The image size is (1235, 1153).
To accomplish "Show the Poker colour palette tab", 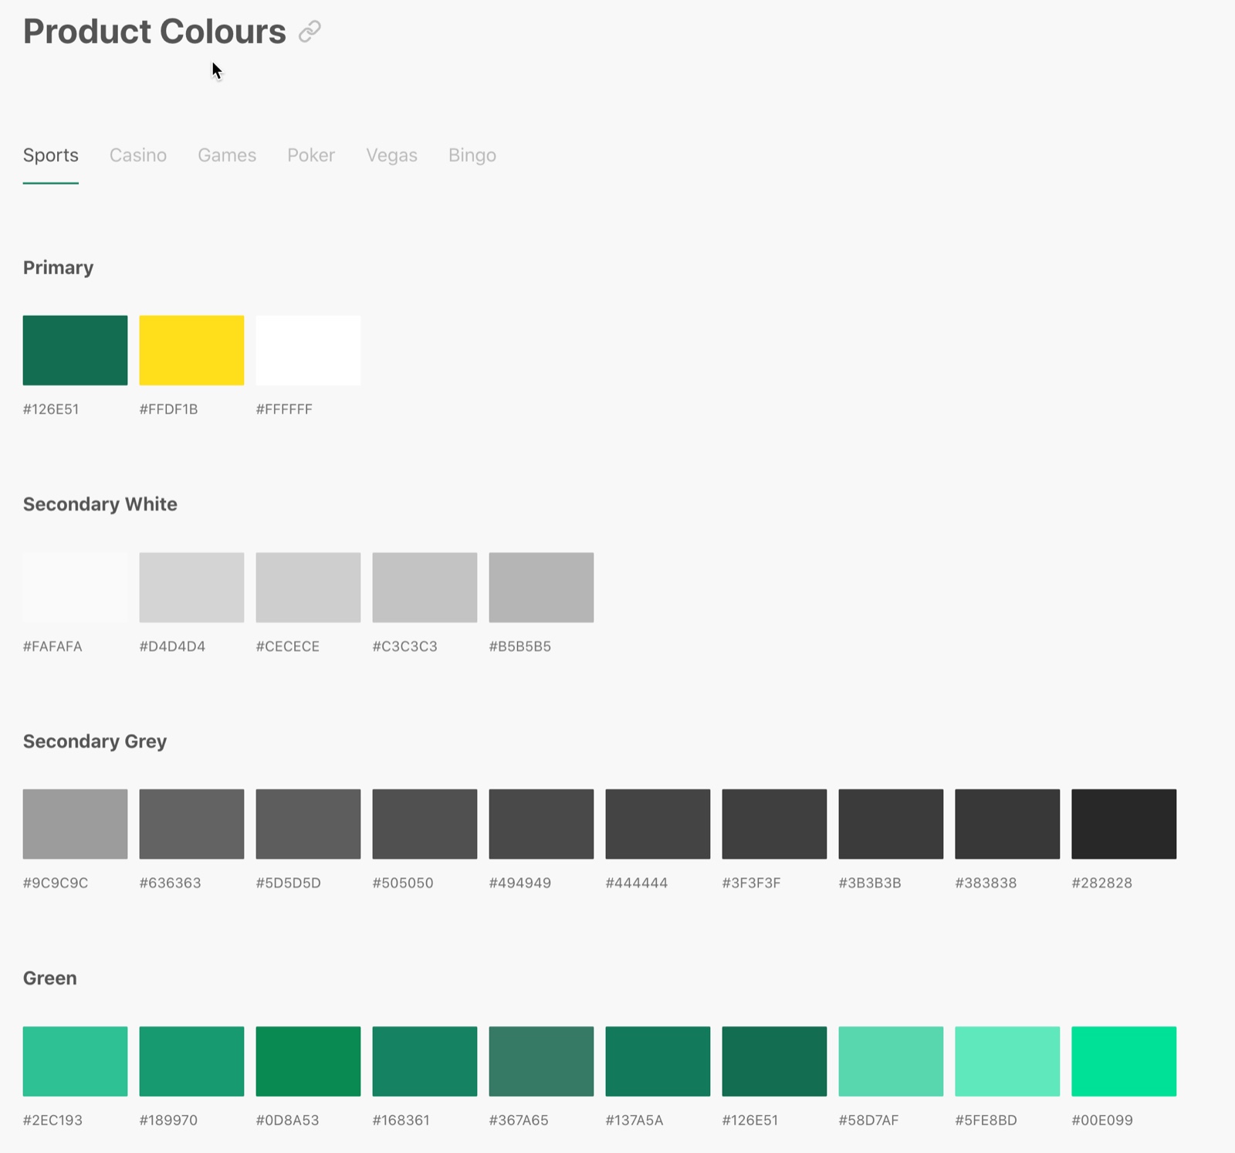I will click(311, 155).
